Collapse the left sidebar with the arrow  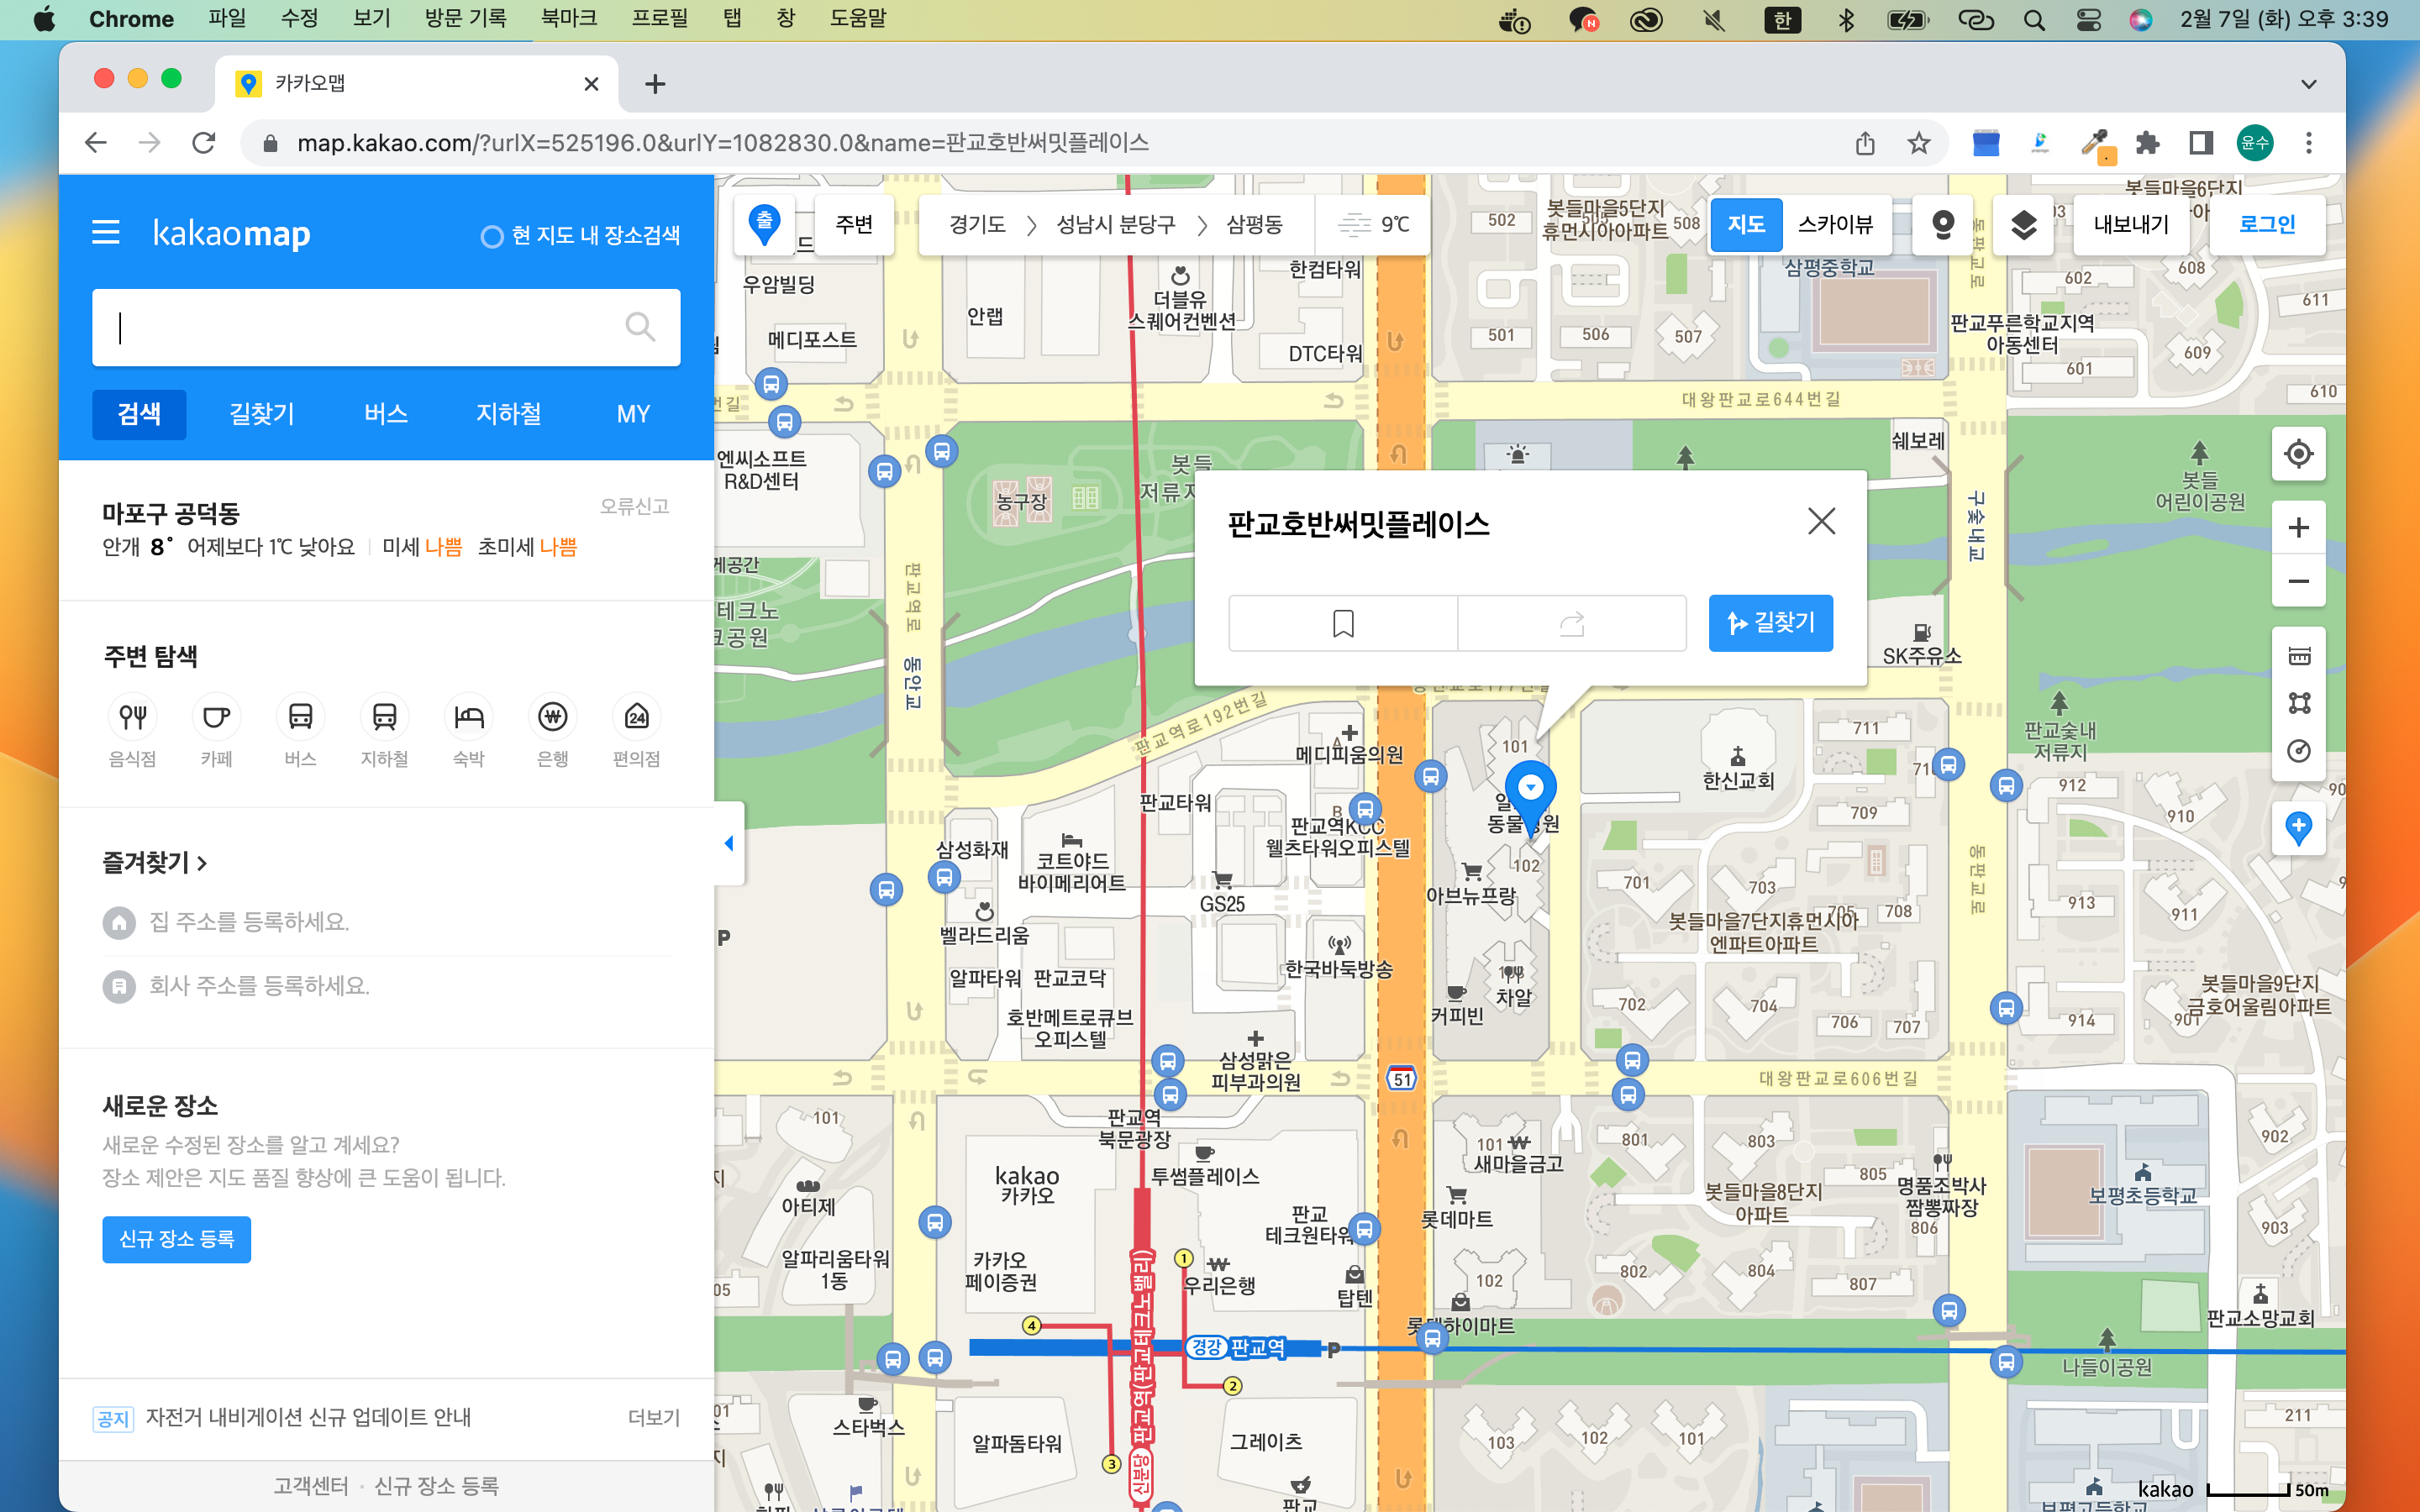(728, 843)
